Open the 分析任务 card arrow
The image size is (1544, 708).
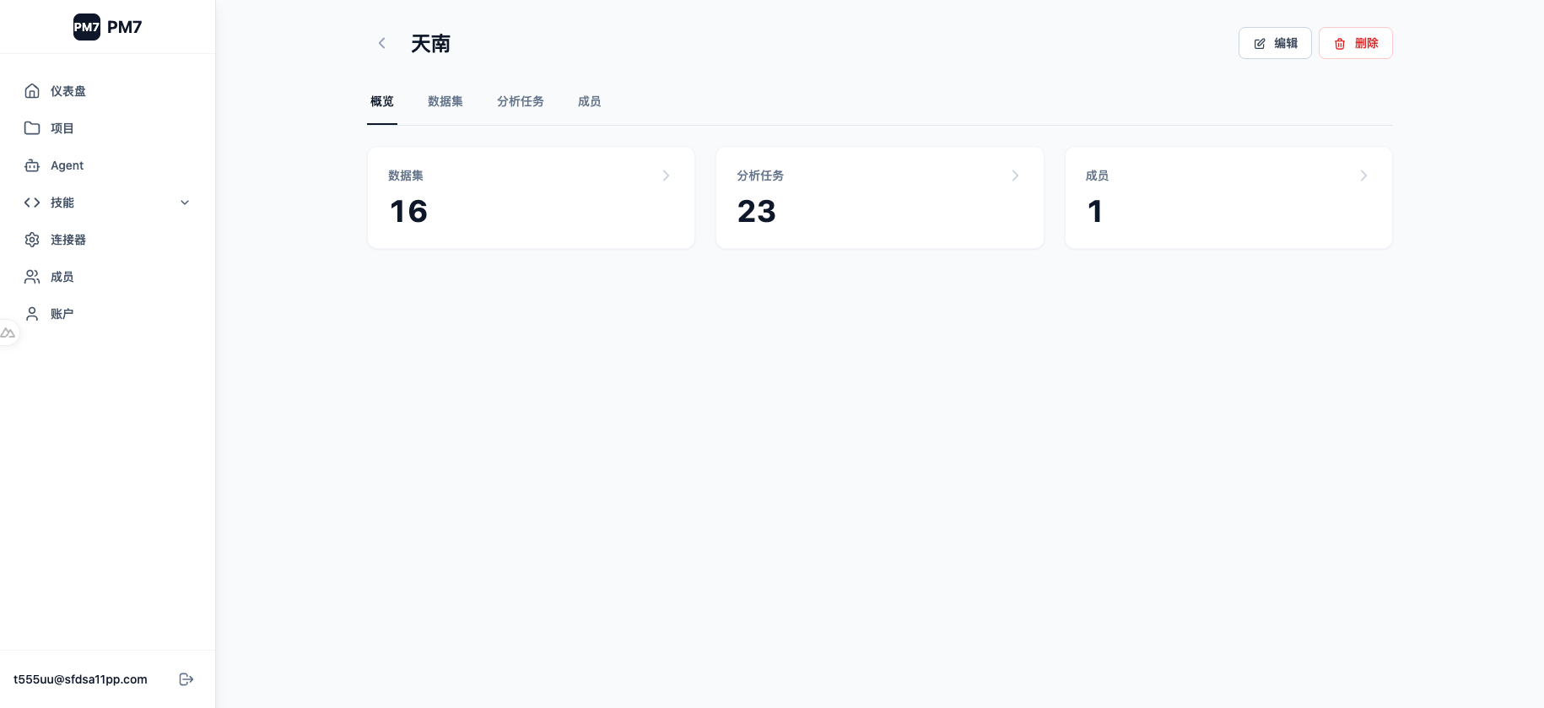(1015, 176)
